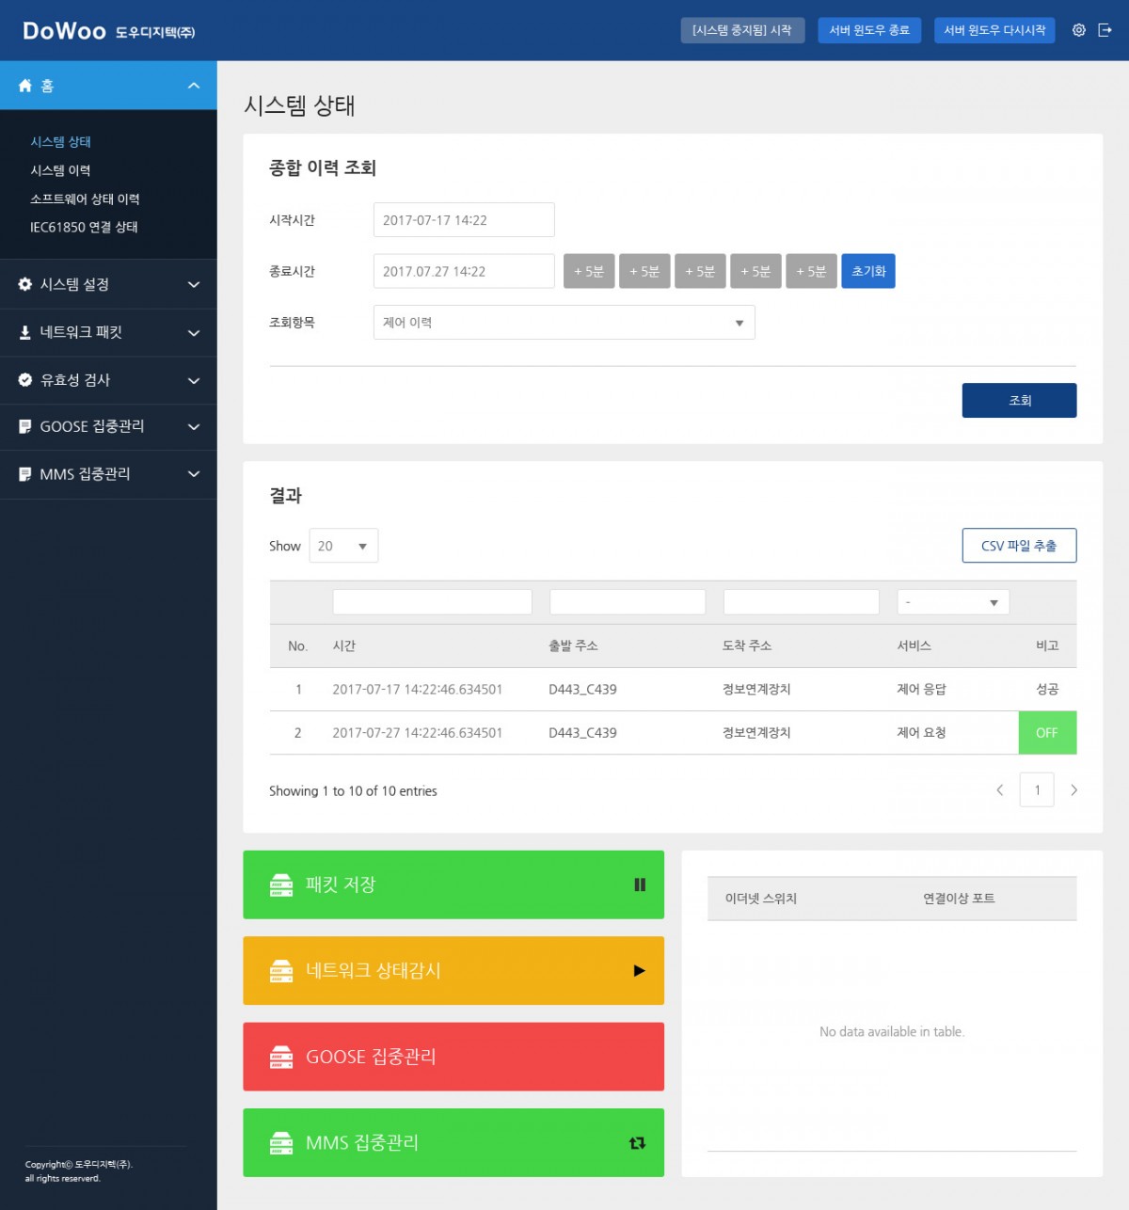
Task: Go to next results page arrow
Action: [1073, 790]
